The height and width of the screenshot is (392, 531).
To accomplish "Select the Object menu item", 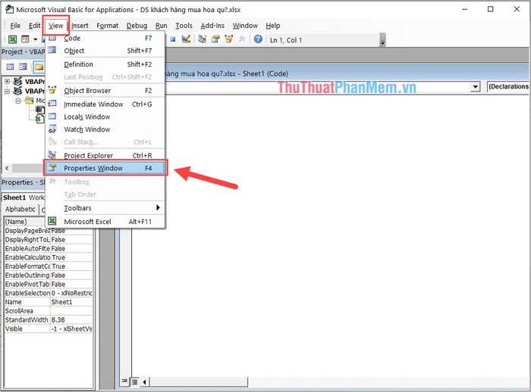I will pyautogui.click(x=105, y=51).
